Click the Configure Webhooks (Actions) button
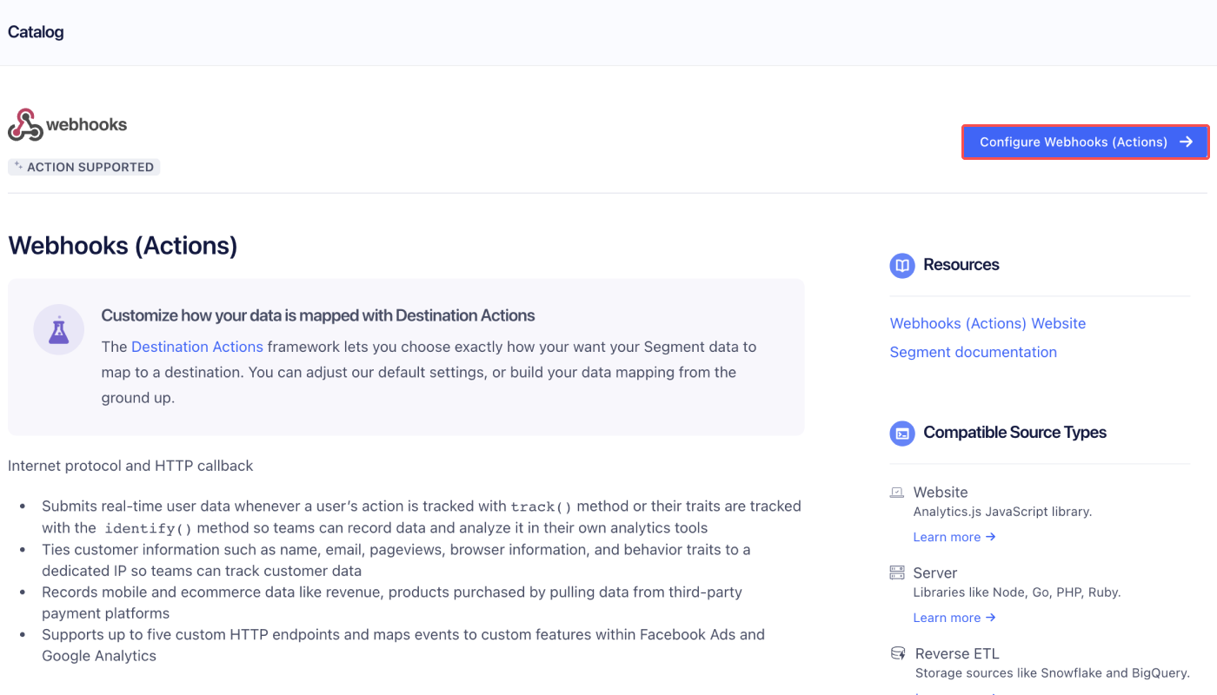The image size is (1217, 695). [x=1085, y=142]
